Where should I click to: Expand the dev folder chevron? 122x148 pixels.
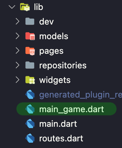(x=18, y=21)
